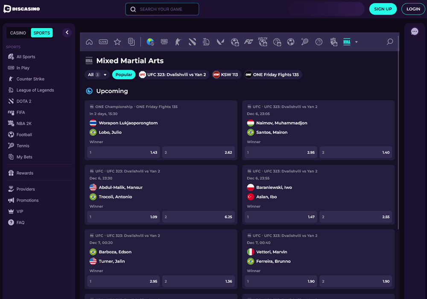427x299 pixels.
Task: Click the sportsbook search magnifier icon
Action: [390, 42]
